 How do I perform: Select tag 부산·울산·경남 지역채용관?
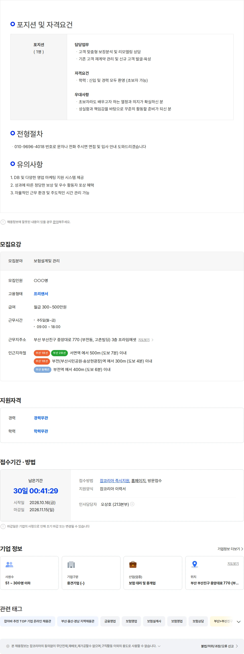pyautogui.click(x=78, y=621)
